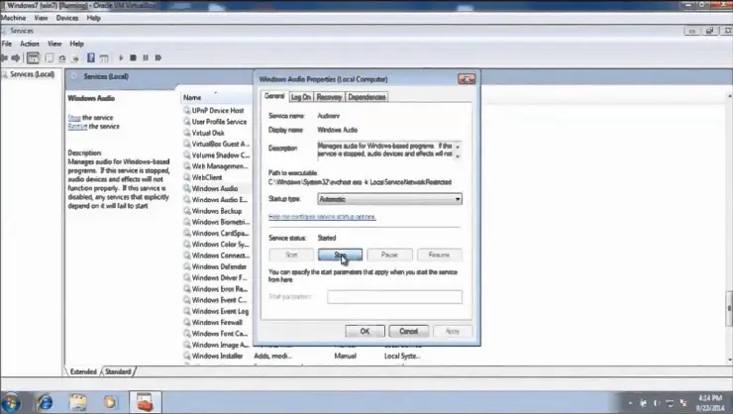The width and height of the screenshot is (733, 414).
Task: Click the gear icon beside Windows Defender
Action: click(186, 266)
